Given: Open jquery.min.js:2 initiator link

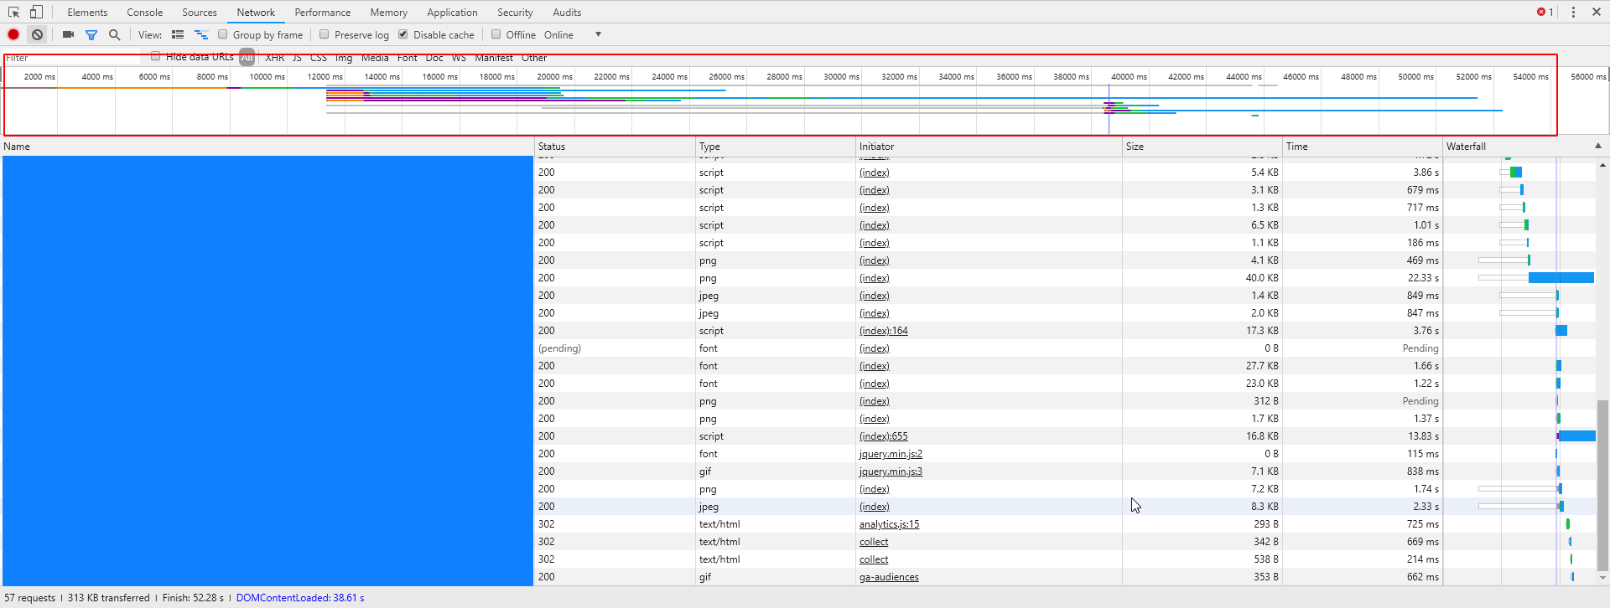Looking at the screenshot, I should click(891, 454).
